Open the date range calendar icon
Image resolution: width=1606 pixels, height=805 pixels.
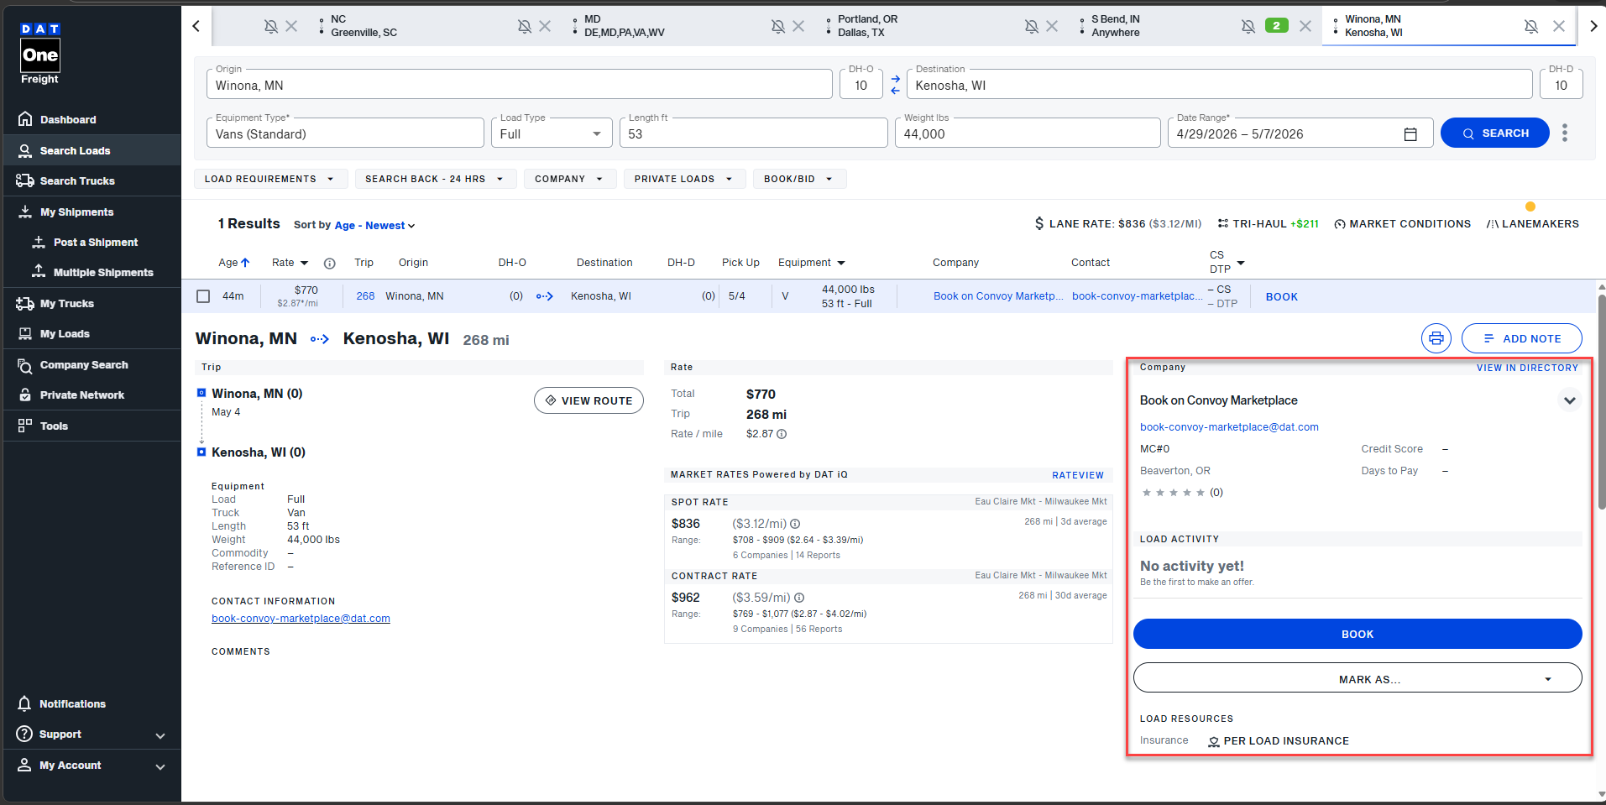pyautogui.click(x=1410, y=134)
